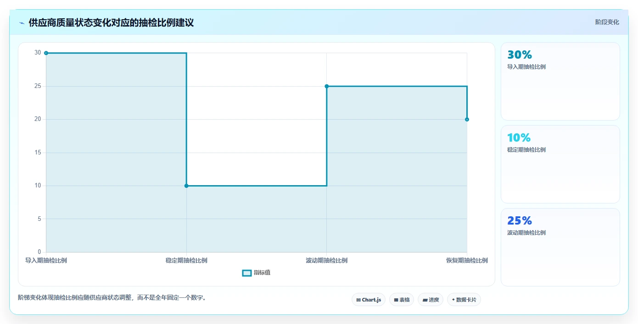Click the data point at 稳定期 value 10
The height and width of the screenshot is (324, 638).
186,186
